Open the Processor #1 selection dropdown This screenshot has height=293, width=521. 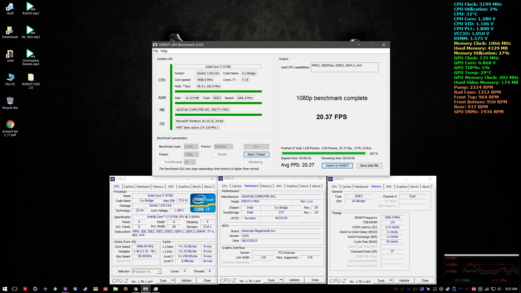[x=147, y=271]
